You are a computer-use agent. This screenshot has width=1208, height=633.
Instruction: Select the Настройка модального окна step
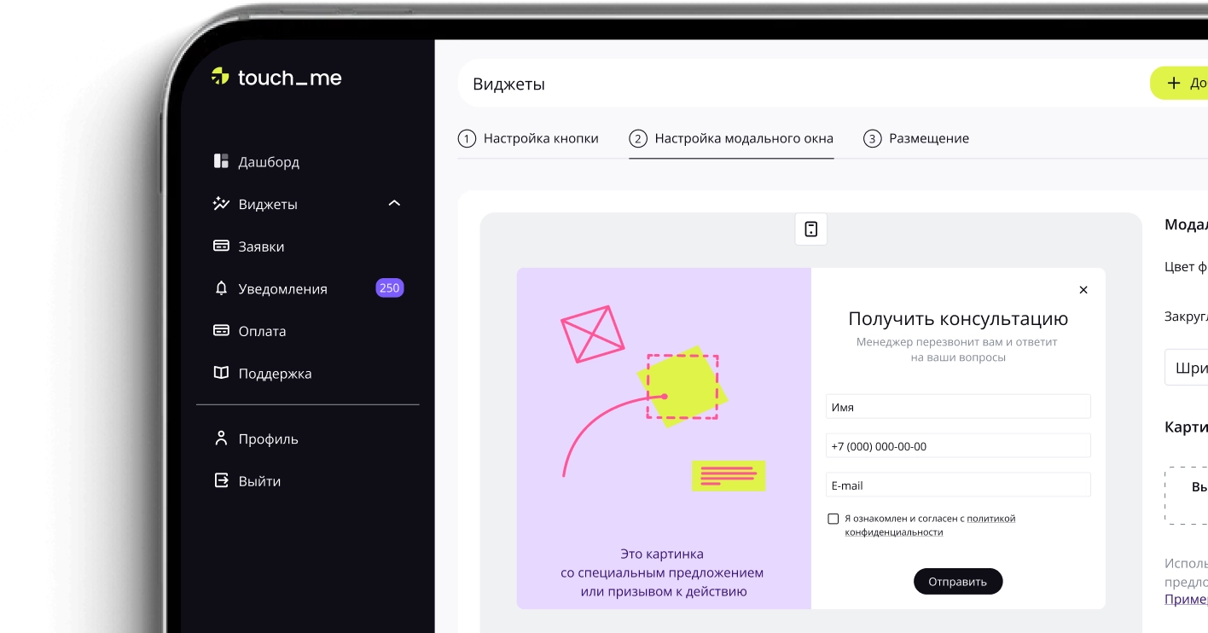point(730,137)
